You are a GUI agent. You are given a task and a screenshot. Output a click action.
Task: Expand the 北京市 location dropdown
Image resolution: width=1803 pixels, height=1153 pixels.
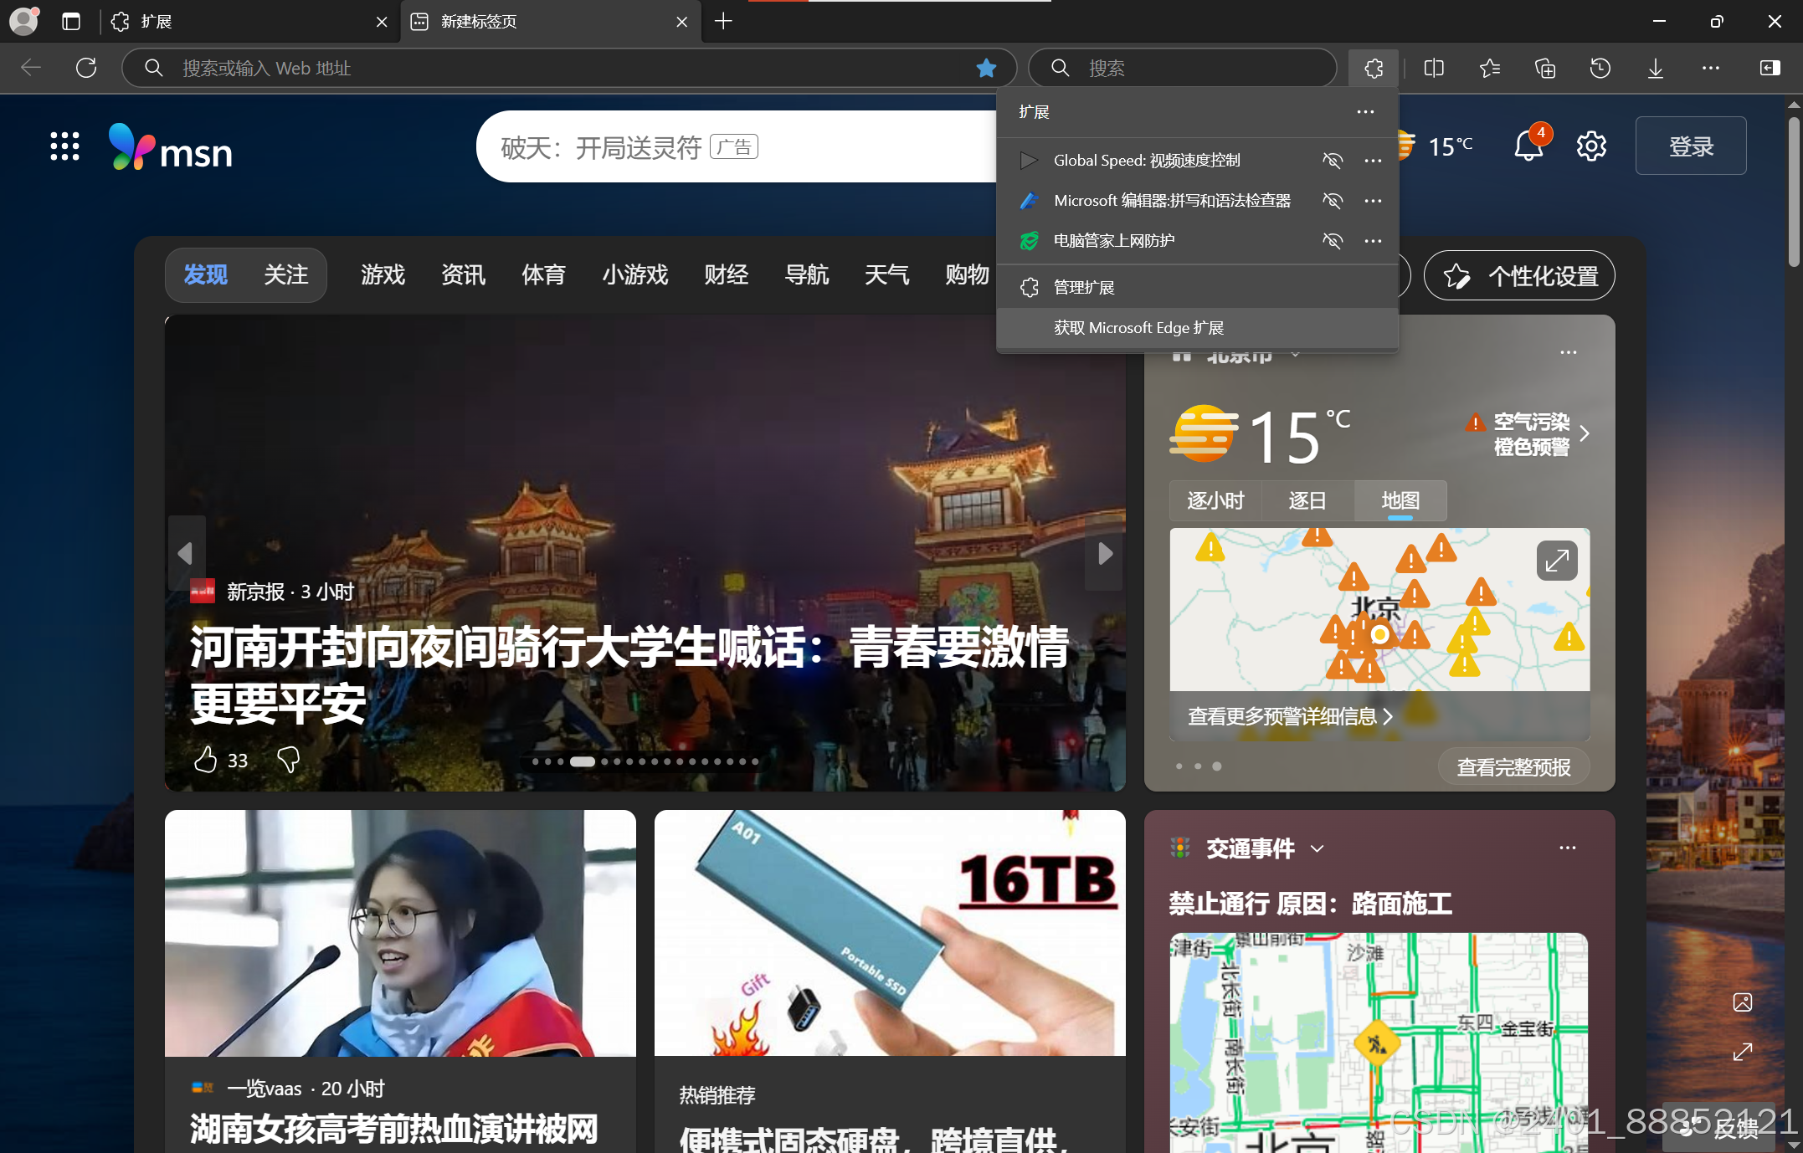[x=1296, y=354]
